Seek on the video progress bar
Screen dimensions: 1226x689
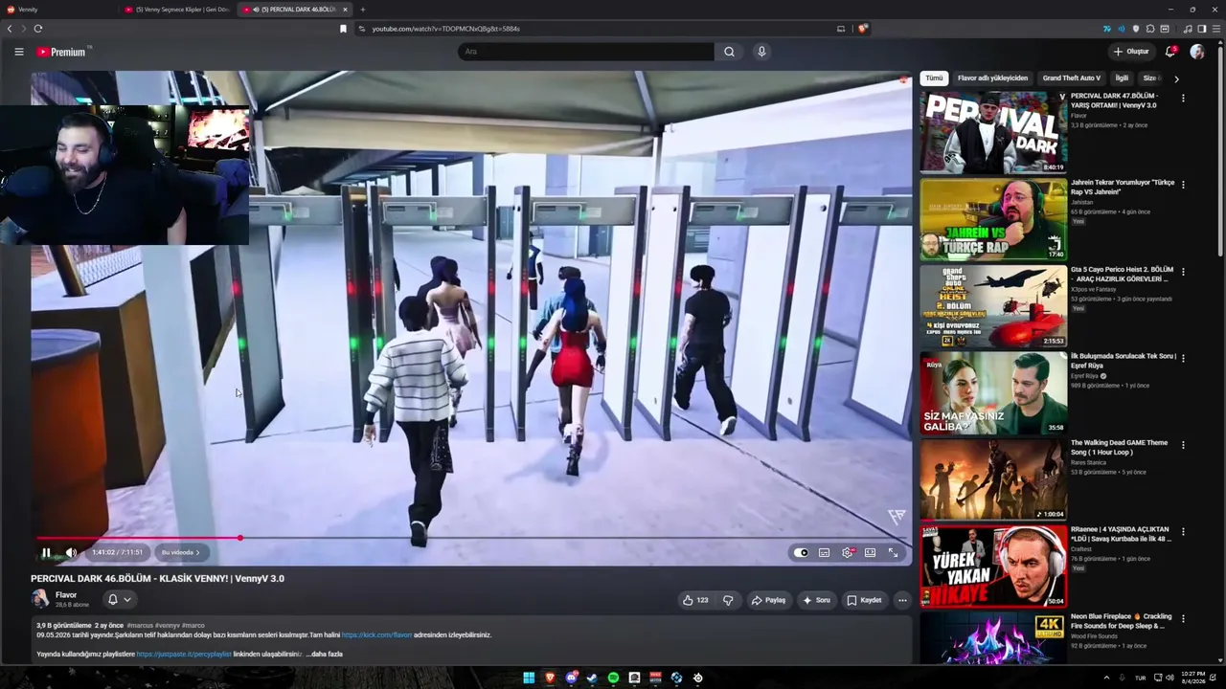[473, 538]
